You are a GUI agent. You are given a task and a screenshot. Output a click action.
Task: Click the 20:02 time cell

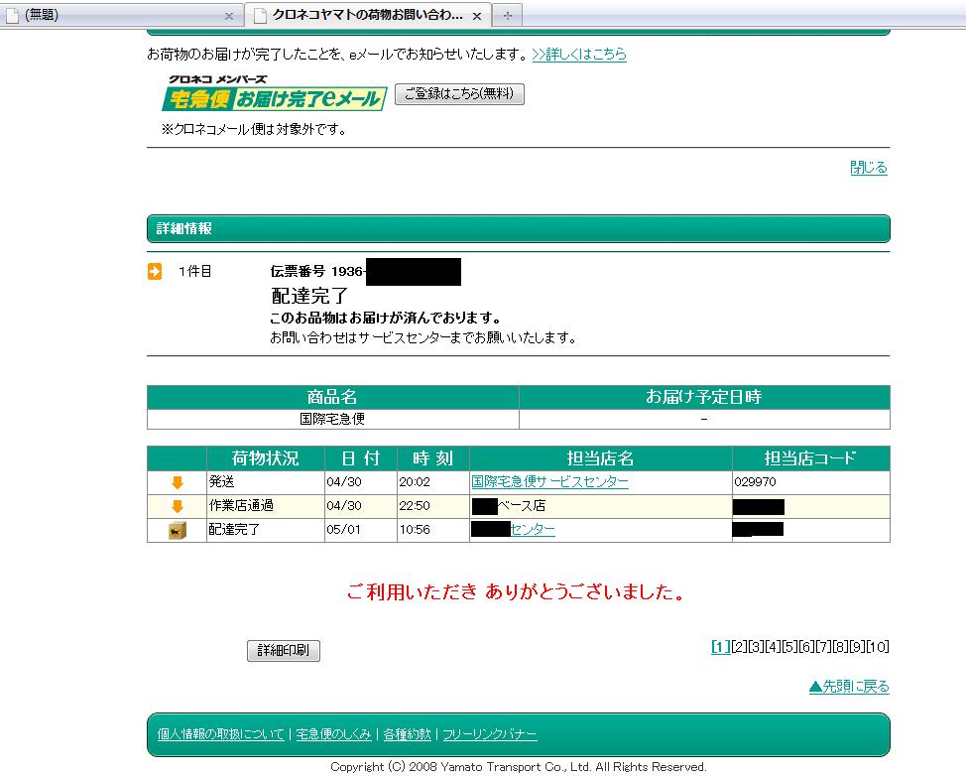click(x=433, y=482)
